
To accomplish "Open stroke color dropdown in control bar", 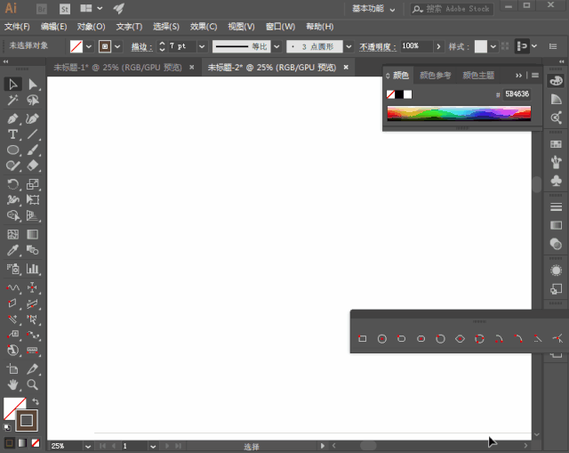I will (117, 46).
